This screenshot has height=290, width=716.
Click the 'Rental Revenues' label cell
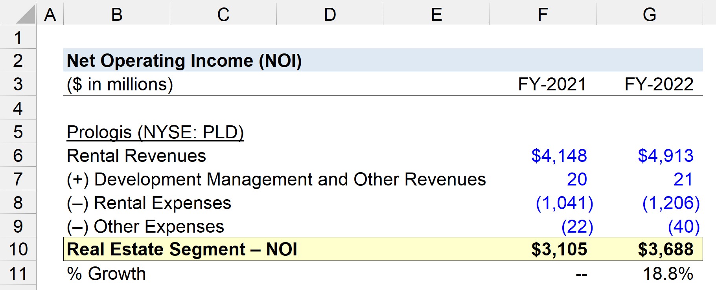point(136,156)
